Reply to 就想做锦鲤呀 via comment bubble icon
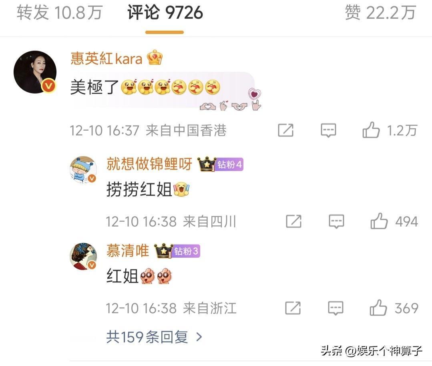432x366 pixels. tap(336, 222)
